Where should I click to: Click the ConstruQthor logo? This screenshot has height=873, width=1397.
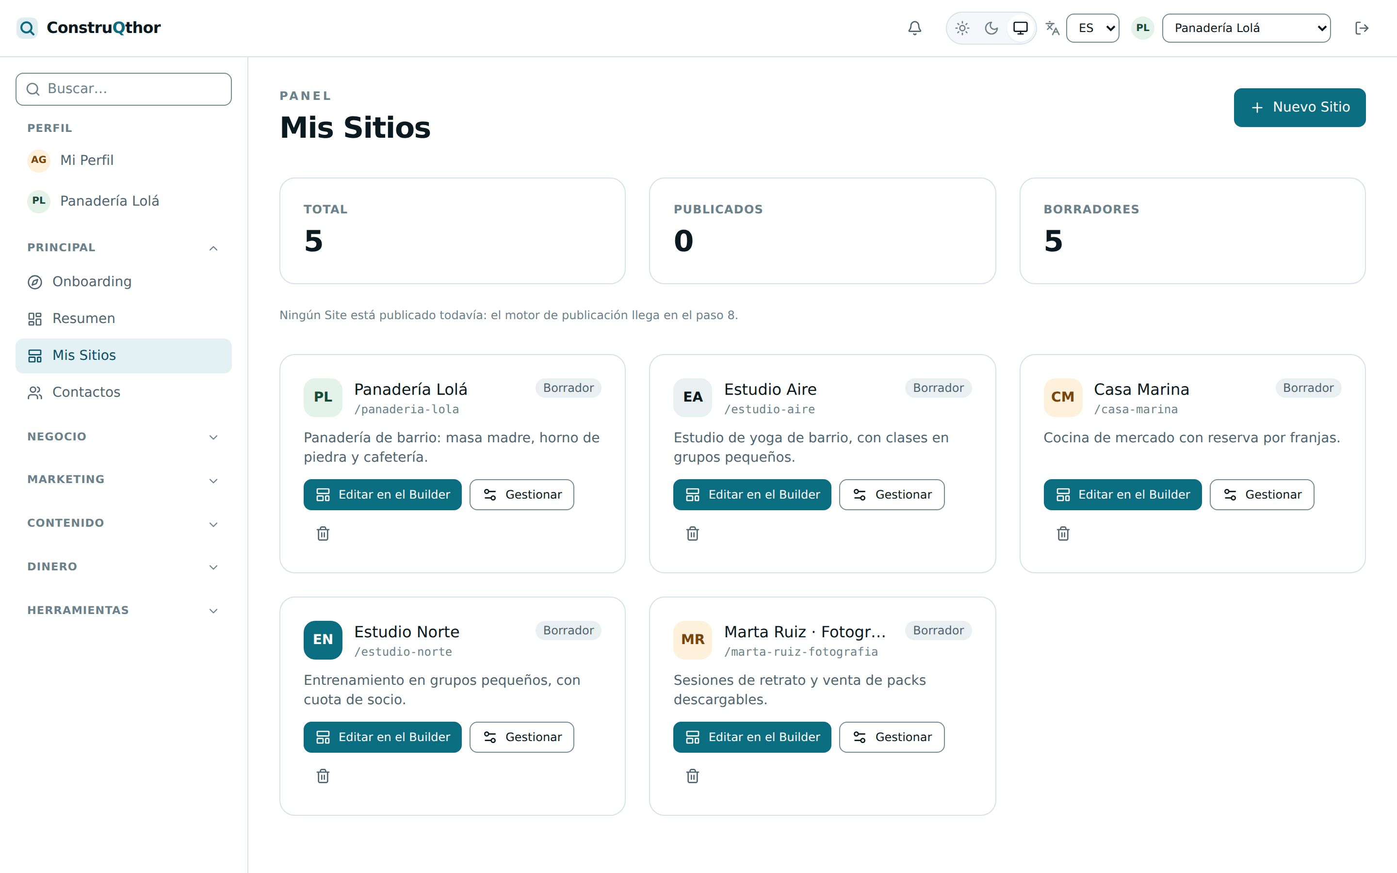tap(89, 28)
